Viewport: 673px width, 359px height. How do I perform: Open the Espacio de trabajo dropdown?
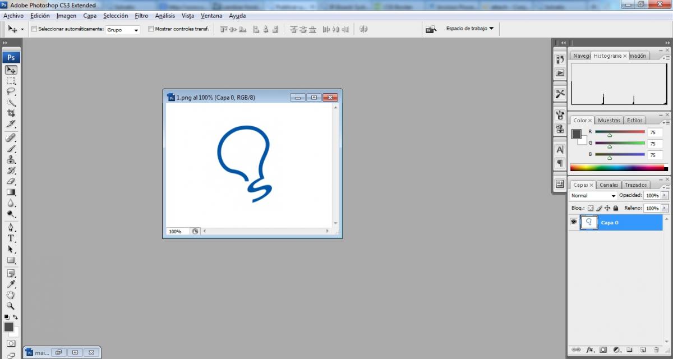pos(470,28)
